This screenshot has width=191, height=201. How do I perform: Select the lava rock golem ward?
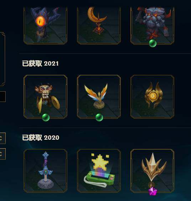(152, 25)
